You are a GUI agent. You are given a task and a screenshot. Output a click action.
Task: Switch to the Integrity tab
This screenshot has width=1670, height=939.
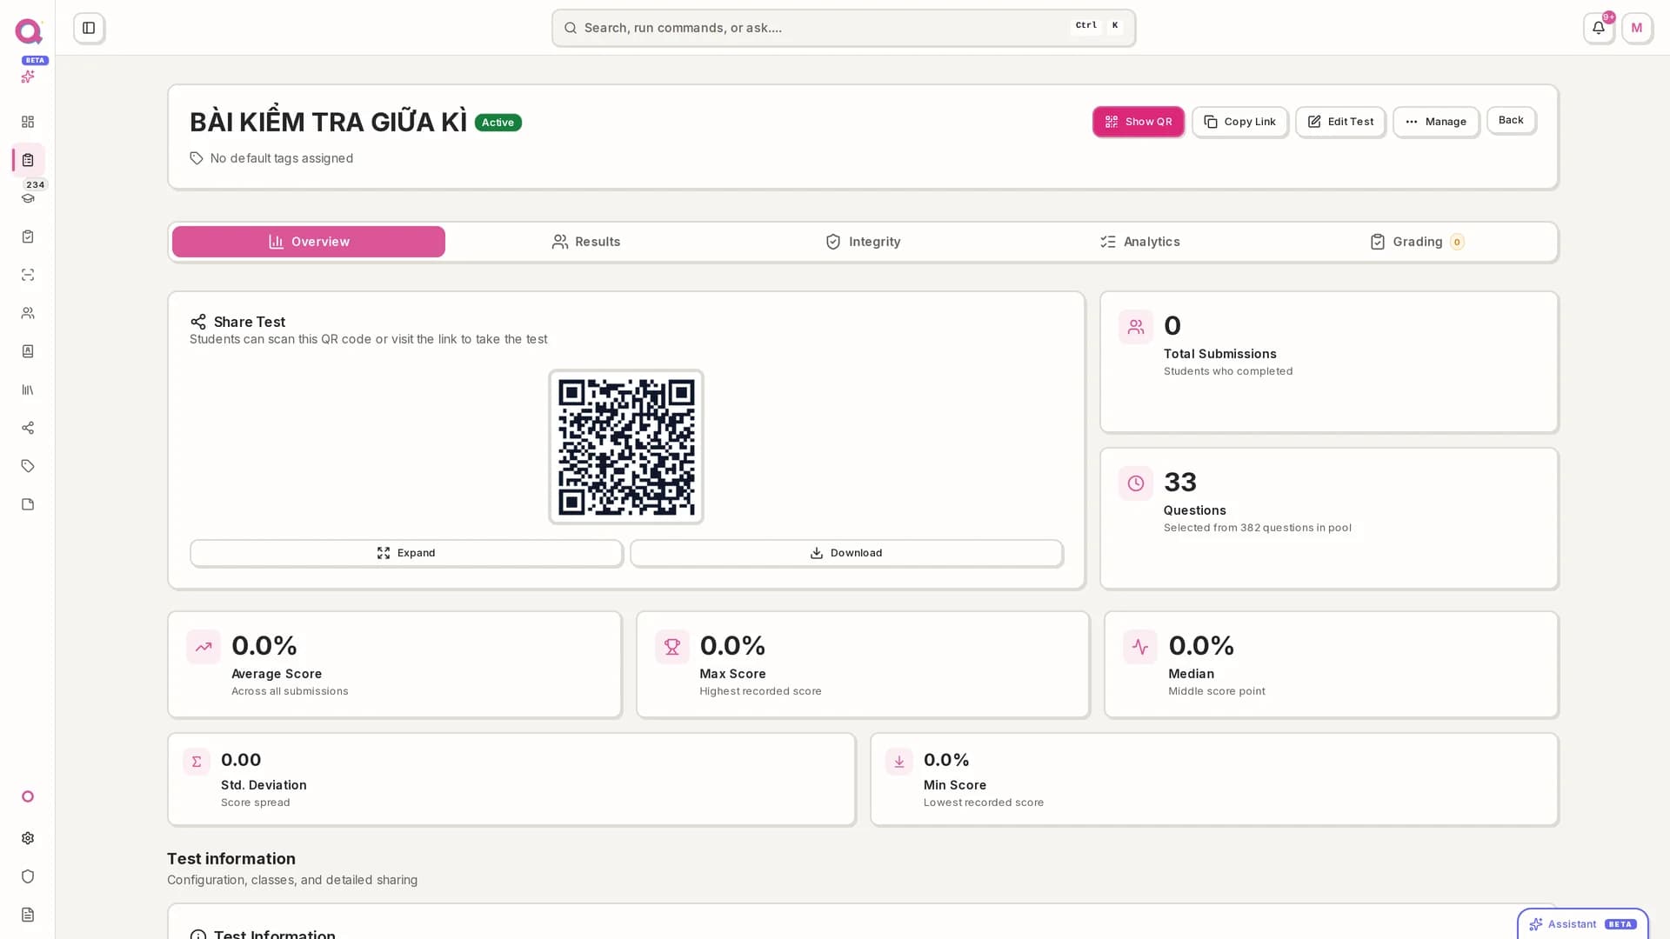coord(863,242)
